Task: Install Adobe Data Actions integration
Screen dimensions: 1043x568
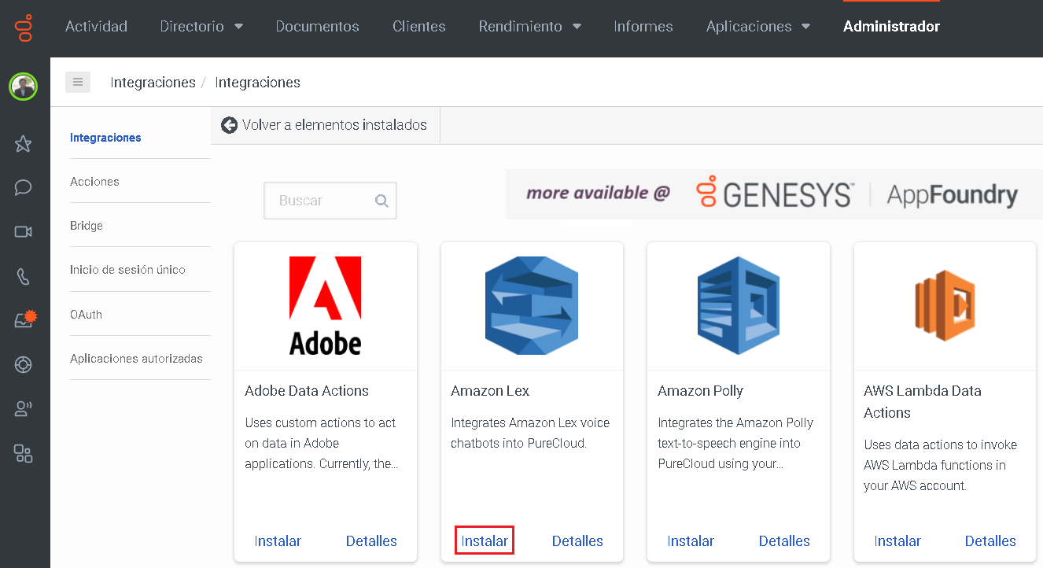Action: click(x=278, y=541)
